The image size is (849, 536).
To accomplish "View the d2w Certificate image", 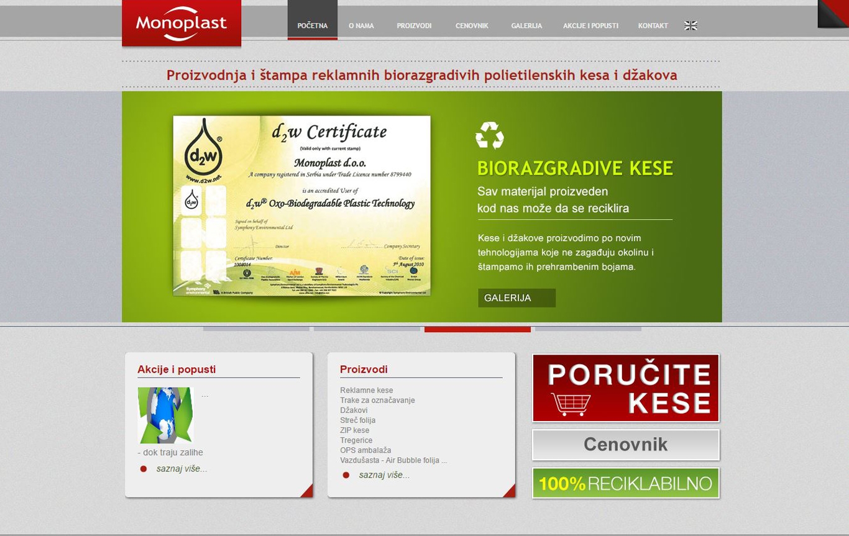I will click(x=301, y=206).
